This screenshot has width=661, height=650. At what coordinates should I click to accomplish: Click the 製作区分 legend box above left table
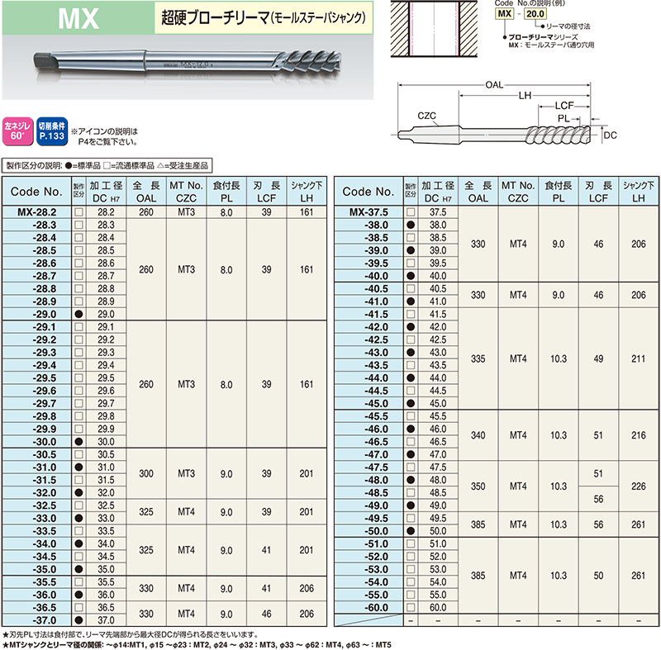pos(108,165)
